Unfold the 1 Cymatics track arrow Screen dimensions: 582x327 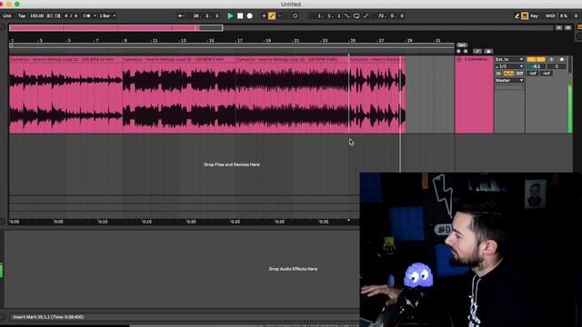[459, 59]
